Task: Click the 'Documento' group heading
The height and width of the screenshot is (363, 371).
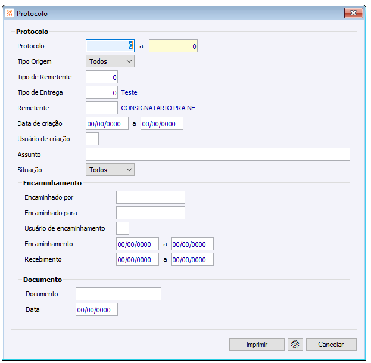Action: [43, 280]
